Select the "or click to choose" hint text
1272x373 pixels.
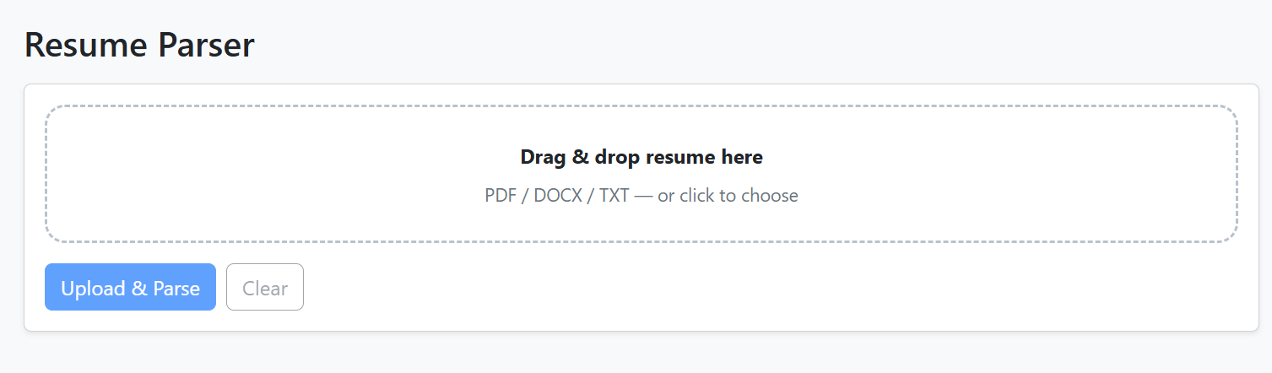coord(728,196)
